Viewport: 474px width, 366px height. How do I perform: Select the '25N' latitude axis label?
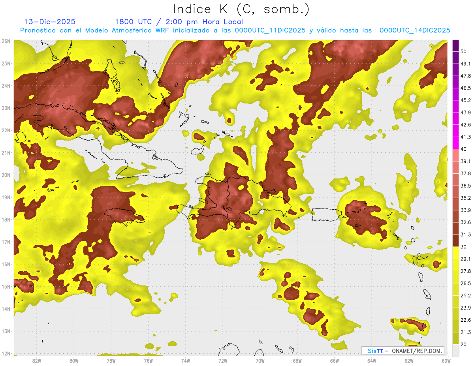click(6, 63)
